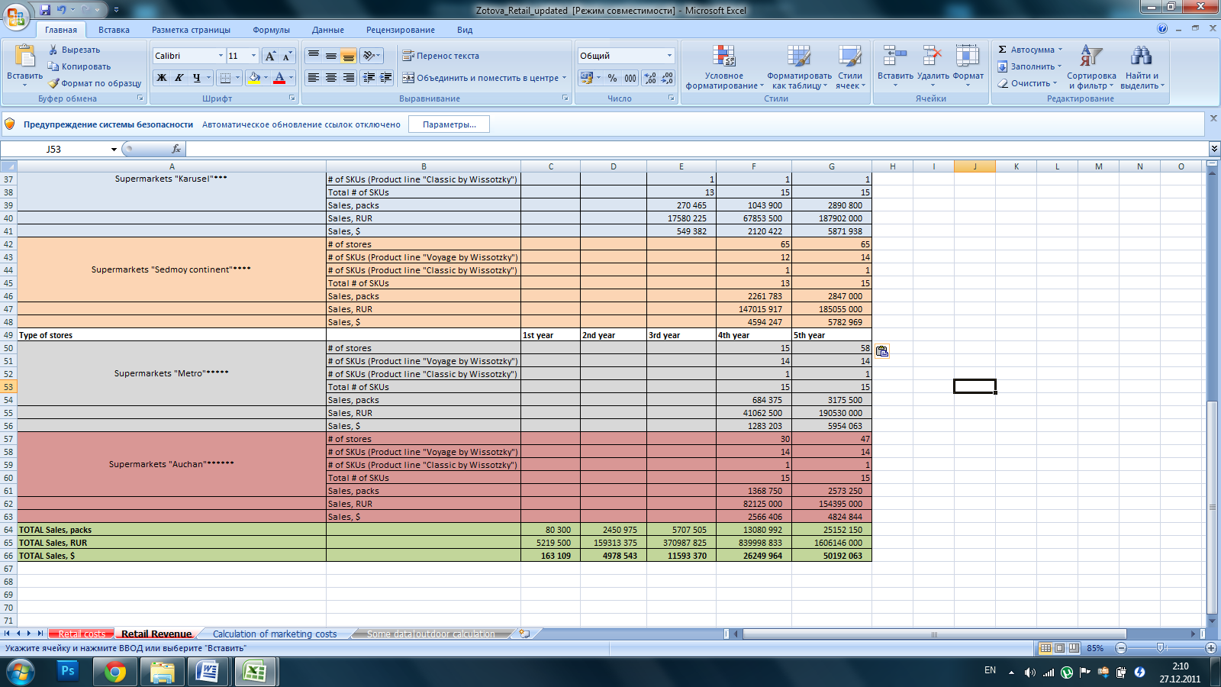Open number format (Общий) dropdown
Screen dimensions: 1221x687
(x=669, y=56)
